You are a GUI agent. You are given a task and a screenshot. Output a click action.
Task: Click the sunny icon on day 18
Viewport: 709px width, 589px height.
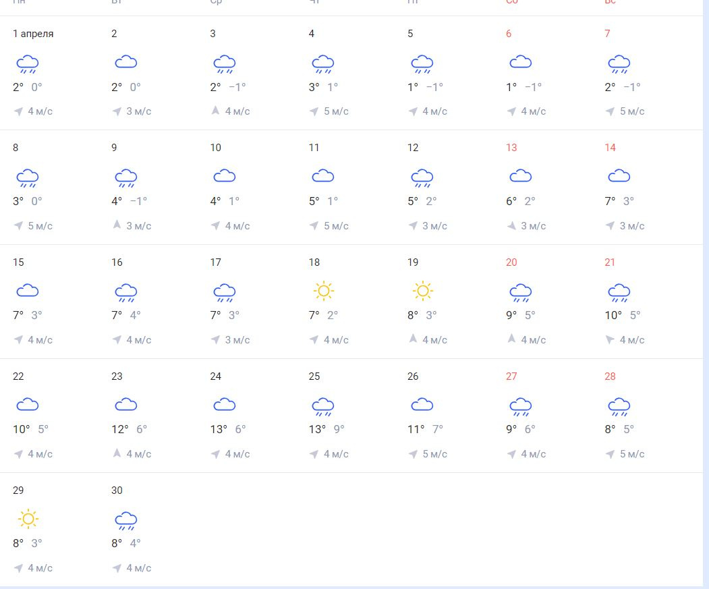click(323, 291)
